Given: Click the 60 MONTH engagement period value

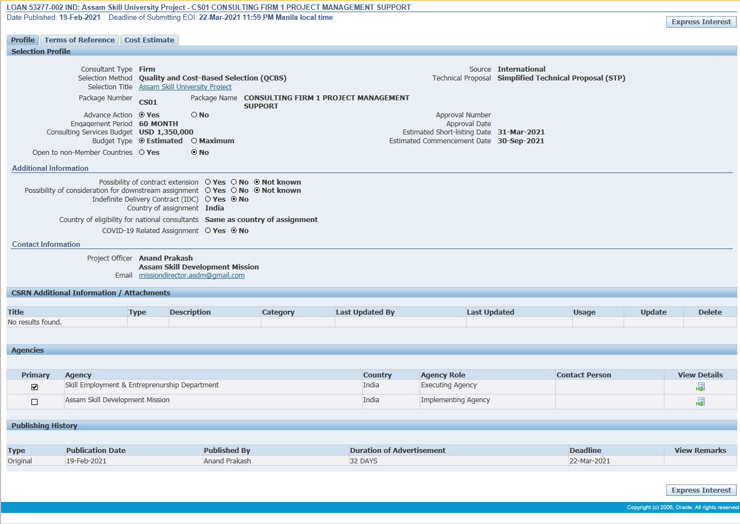Looking at the screenshot, I should pyautogui.click(x=158, y=123).
